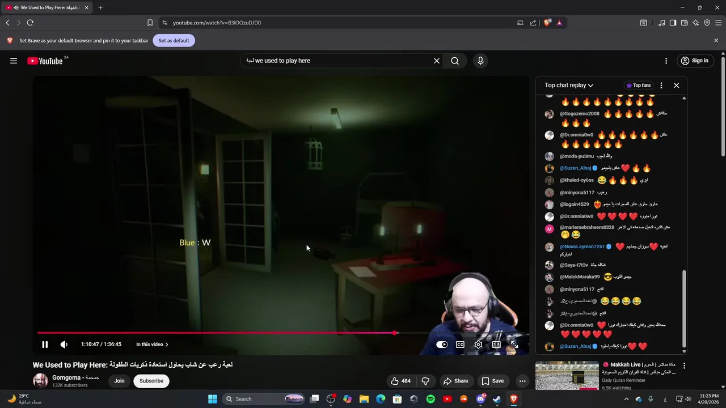Screen dimensions: 726x408
Task: Bookmark this page icon
Action: [x=150, y=23]
